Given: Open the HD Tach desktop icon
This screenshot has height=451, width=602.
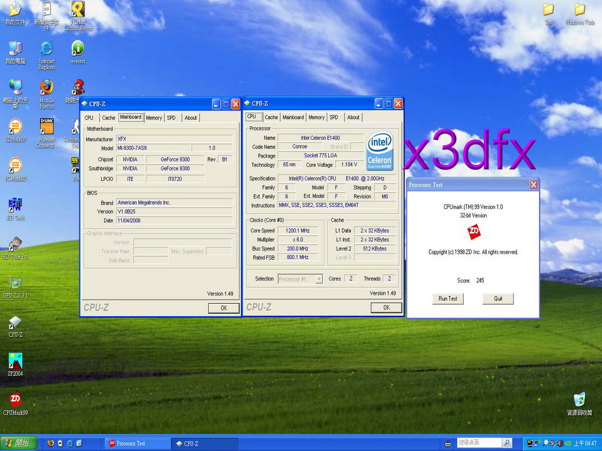Looking at the screenshot, I should (x=15, y=208).
